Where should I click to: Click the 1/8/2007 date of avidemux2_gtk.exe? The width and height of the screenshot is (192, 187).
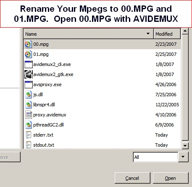[x=165, y=74]
